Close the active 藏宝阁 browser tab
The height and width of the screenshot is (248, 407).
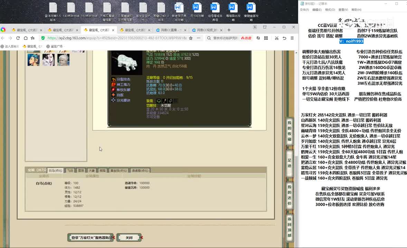coord(113,30)
